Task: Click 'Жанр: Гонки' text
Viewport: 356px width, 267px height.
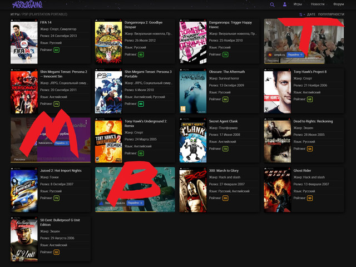Action: 50,177
